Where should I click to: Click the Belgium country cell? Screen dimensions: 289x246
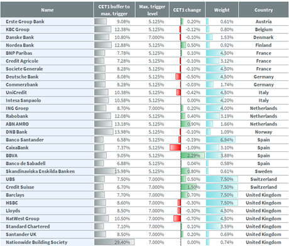click(x=263, y=29)
